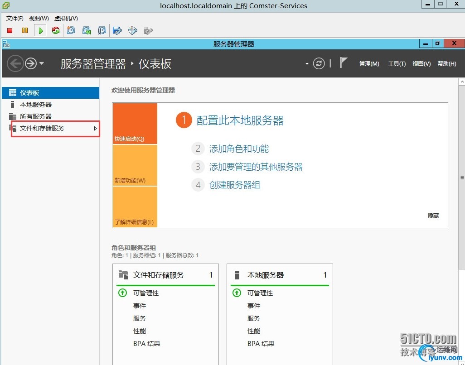Open the 视图(W) menu
465x365 pixels.
[x=39, y=19]
